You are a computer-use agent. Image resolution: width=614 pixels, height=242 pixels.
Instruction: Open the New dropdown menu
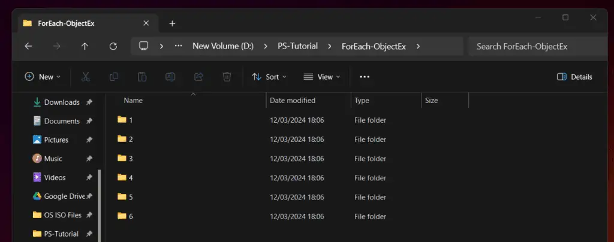(x=43, y=77)
